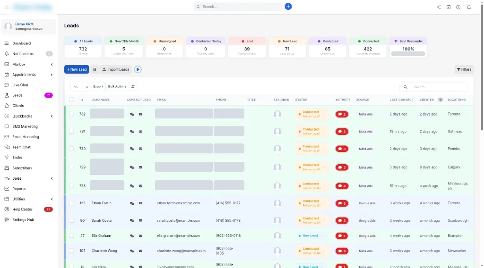Viewport: 484px width, 268px height.
Task: Open the notifications bell icon in header
Action: (468, 7)
